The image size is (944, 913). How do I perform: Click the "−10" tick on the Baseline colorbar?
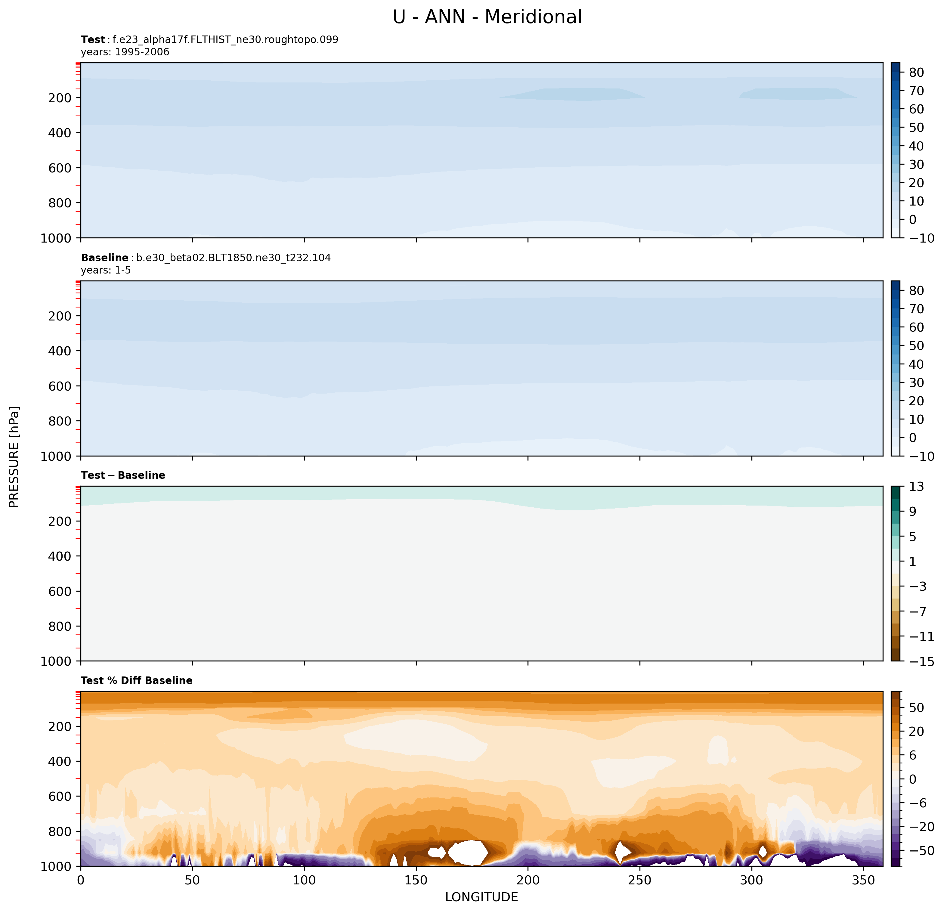921,456
